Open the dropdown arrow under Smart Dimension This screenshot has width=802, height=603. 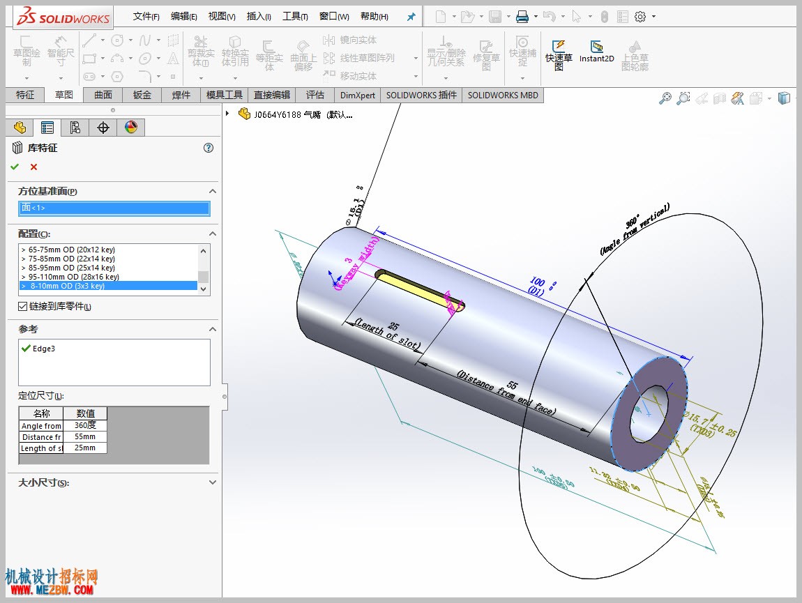(61, 78)
